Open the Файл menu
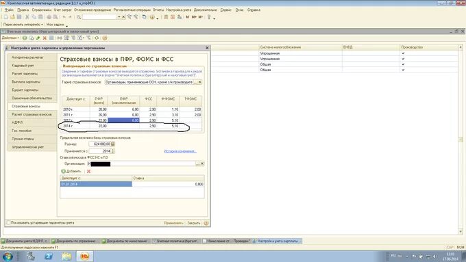This screenshot has height=262, width=466. click(x=9, y=10)
